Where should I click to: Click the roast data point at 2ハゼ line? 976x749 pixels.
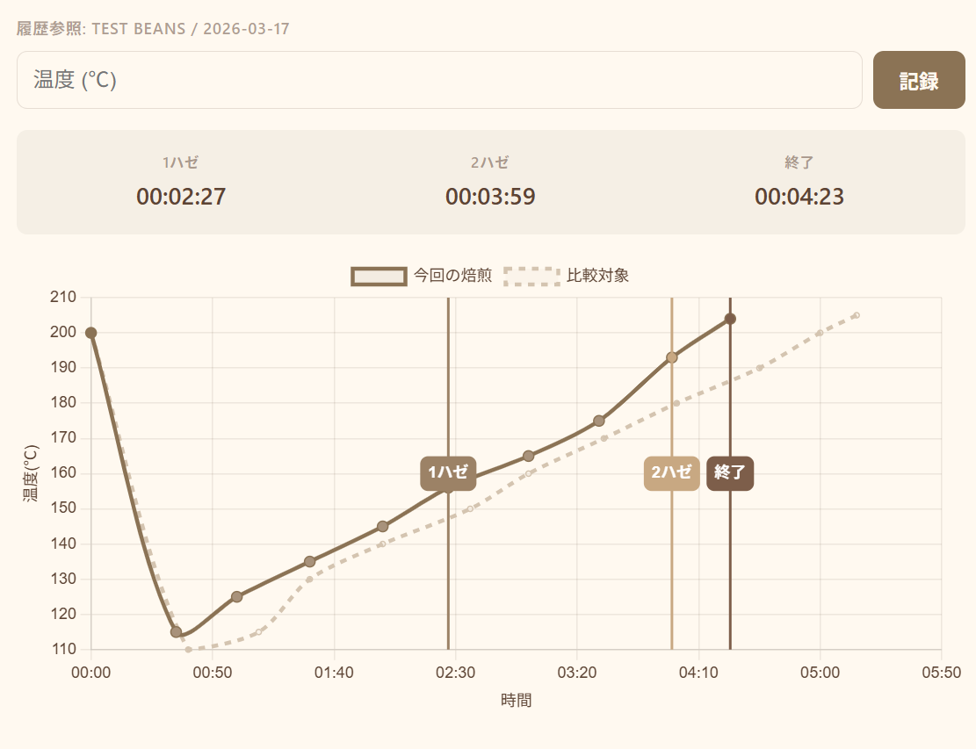coord(672,357)
